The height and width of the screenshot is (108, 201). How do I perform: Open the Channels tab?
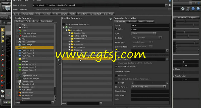pos(132,21)
